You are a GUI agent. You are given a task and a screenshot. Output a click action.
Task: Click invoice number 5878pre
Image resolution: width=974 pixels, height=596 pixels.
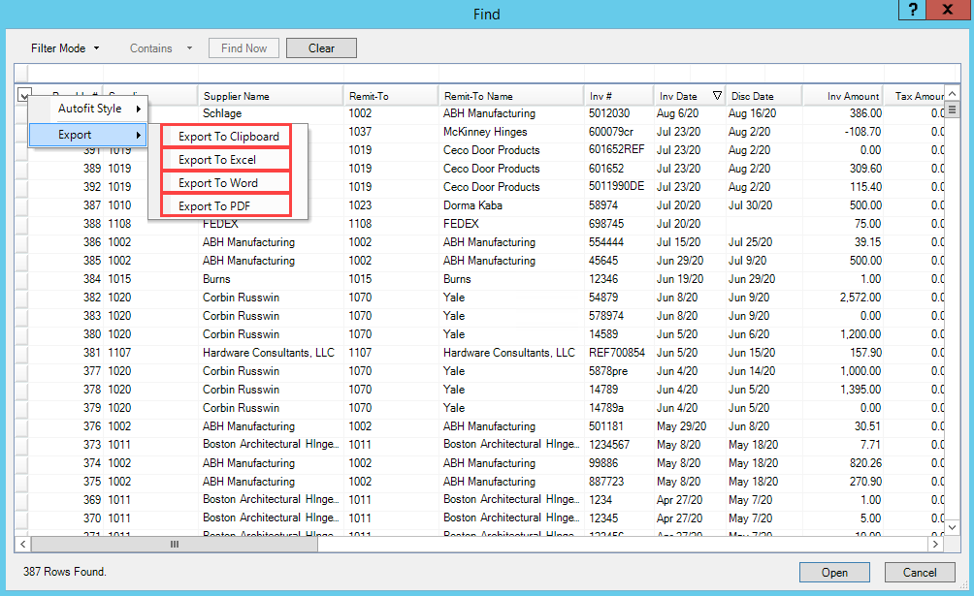click(x=608, y=371)
